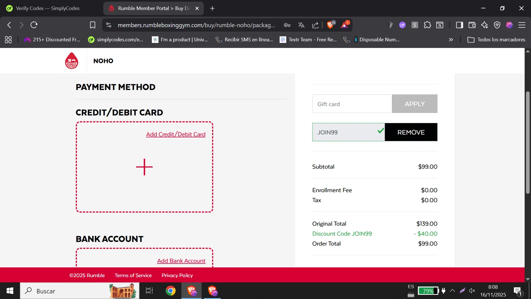
Task: Click Rumble logo in page header
Action: 72,61
